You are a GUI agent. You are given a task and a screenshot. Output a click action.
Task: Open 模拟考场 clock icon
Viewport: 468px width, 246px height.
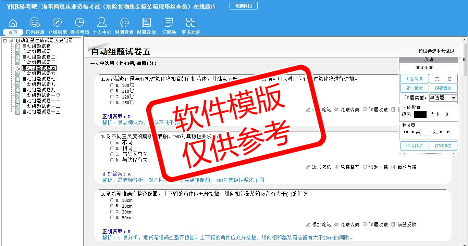79,23
